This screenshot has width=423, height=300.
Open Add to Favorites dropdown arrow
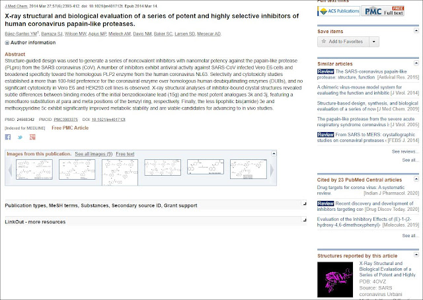click(x=374, y=42)
